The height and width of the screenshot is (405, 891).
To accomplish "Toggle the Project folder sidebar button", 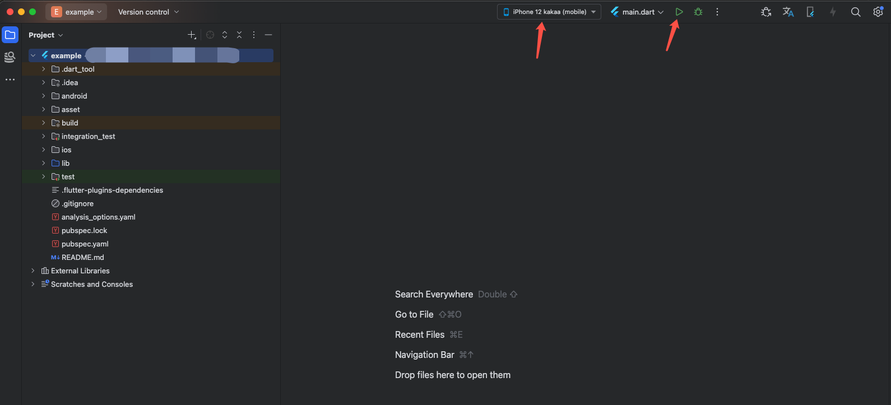I will (x=10, y=35).
